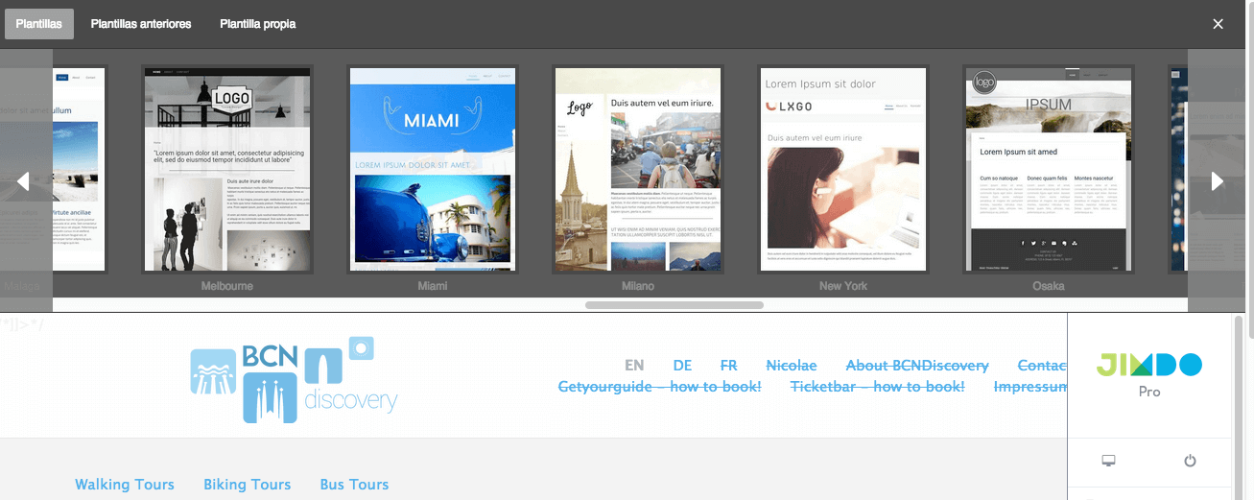Open the Walking Tours menu item

coord(125,485)
